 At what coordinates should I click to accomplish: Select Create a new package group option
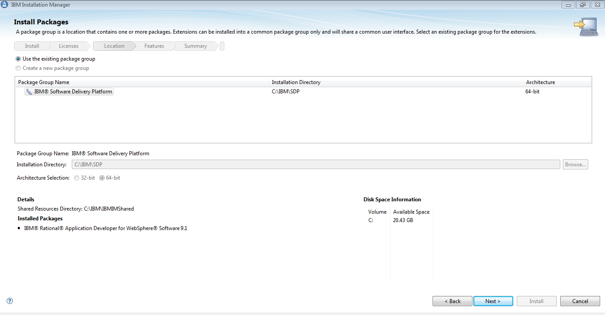click(x=52, y=68)
